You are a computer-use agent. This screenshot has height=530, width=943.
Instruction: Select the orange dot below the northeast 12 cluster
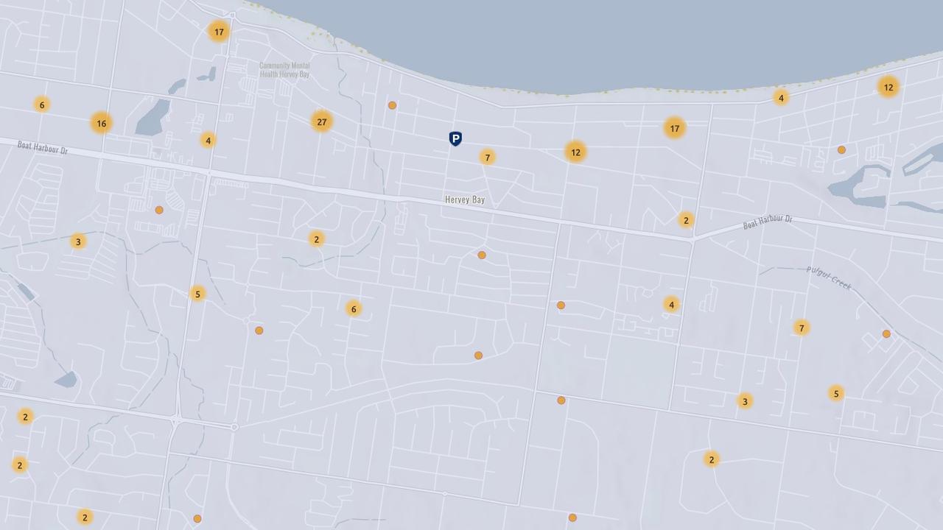[841, 150]
